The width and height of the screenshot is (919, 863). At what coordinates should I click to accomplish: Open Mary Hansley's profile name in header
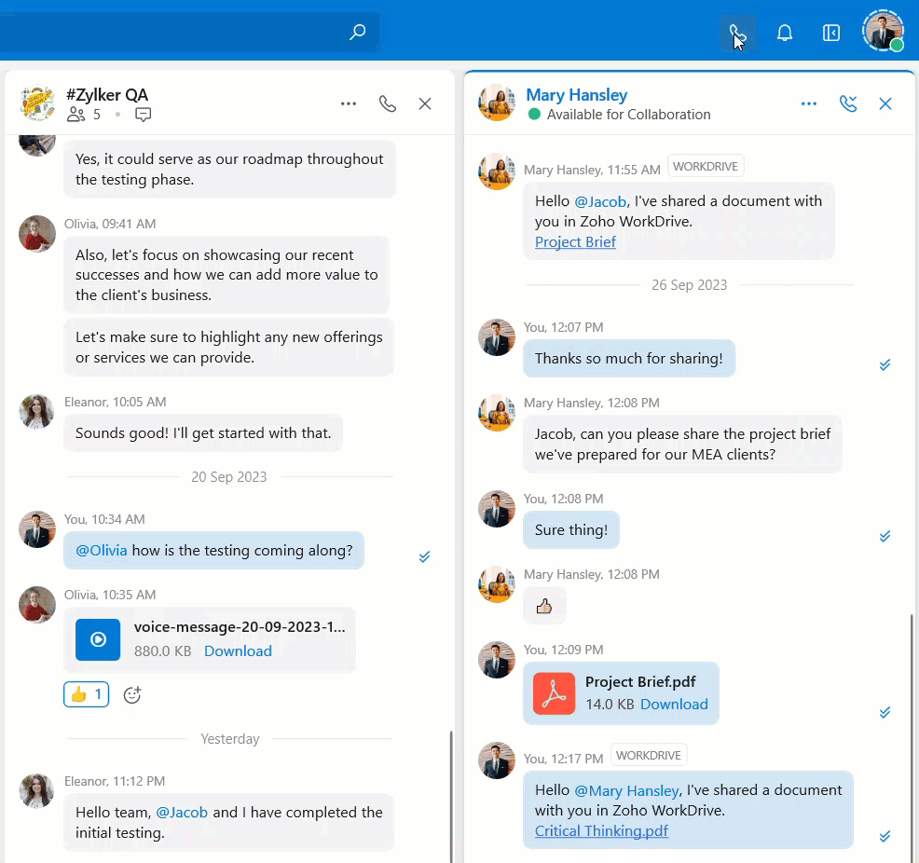click(x=576, y=95)
